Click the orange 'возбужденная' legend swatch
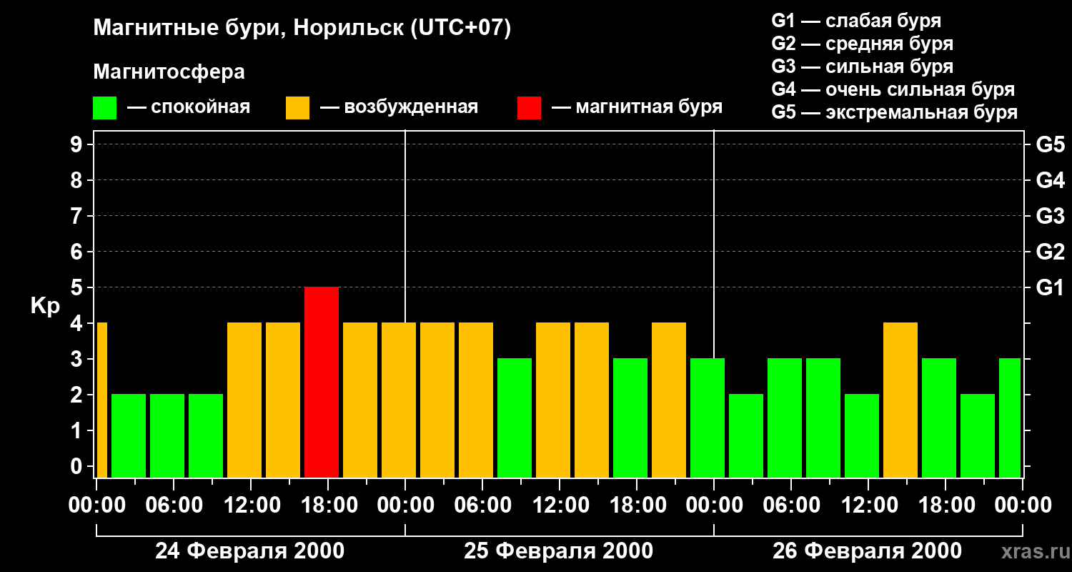 pyautogui.click(x=297, y=108)
